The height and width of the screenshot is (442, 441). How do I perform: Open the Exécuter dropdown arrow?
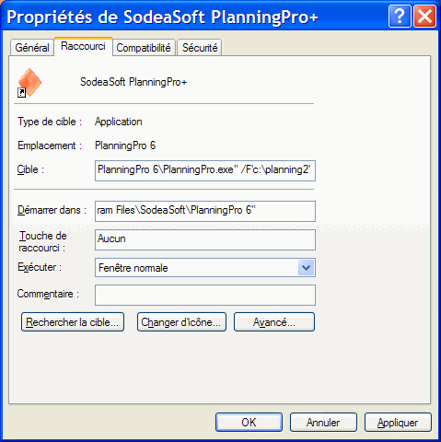(306, 268)
